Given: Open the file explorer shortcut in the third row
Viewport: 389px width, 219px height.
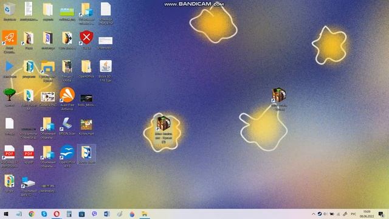Looking at the screenshot, I should coord(47,67).
